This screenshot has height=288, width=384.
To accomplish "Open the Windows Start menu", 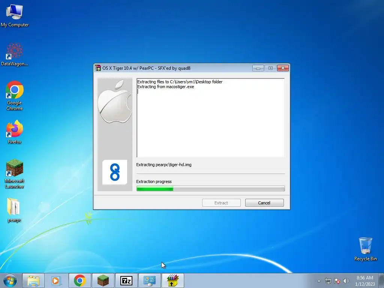I will coord(10,280).
